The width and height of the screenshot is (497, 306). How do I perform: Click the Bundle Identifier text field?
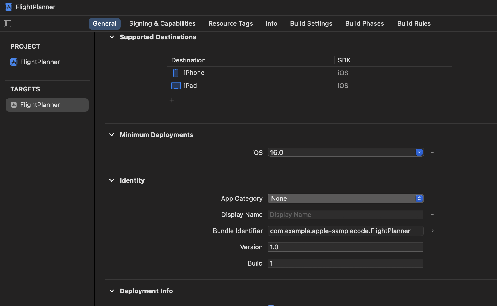[345, 231]
